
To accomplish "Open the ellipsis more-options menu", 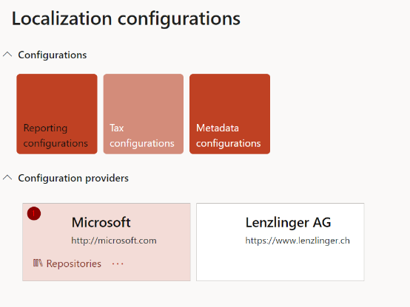I will pos(118,264).
